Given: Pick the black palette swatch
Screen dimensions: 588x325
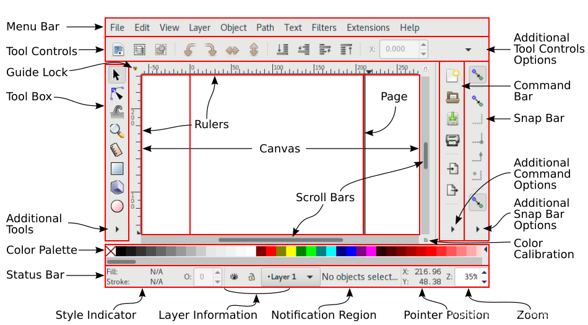Looking at the screenshot, I should click(x=121, y=251).
